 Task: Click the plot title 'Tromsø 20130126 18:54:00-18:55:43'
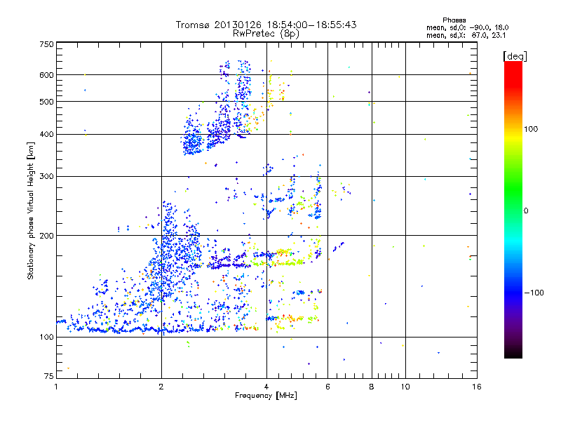point(266,25)
